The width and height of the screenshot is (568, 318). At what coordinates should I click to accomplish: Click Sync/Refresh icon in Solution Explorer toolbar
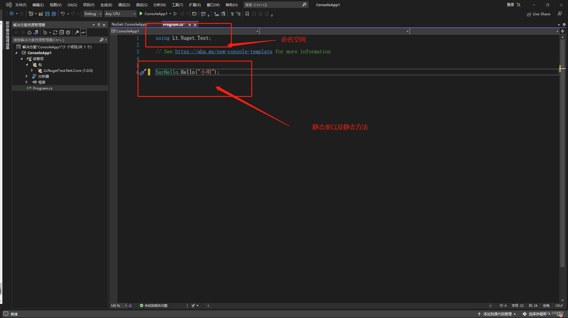point(55,32)
